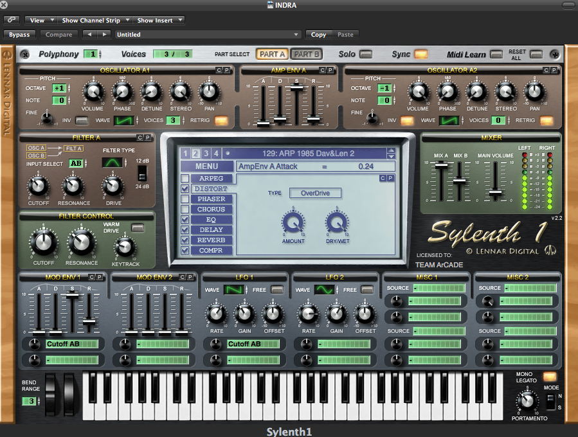Image resolution: width=578 pixels, height=437 pixels.
Task: Switch to Part B
Action: [306, 54]
